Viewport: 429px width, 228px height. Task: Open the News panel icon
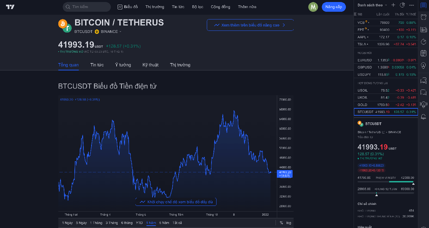click(x=423, y=29)
